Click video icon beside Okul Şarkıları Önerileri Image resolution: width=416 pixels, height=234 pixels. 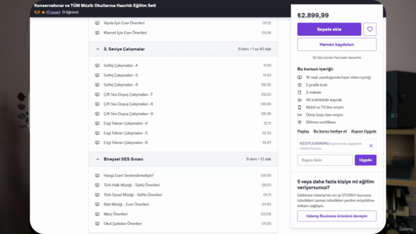point(97,224)
